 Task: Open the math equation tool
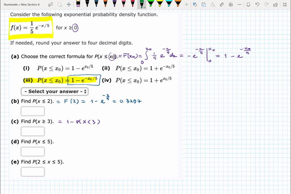[231, 4]
